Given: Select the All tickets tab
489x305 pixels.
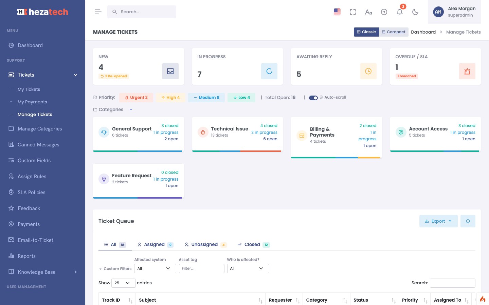Looking at the screenshot, I should point(115,245).
